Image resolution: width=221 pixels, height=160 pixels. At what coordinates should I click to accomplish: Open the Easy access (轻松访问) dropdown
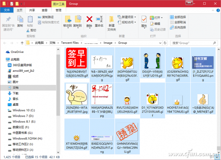click(127, 22)
